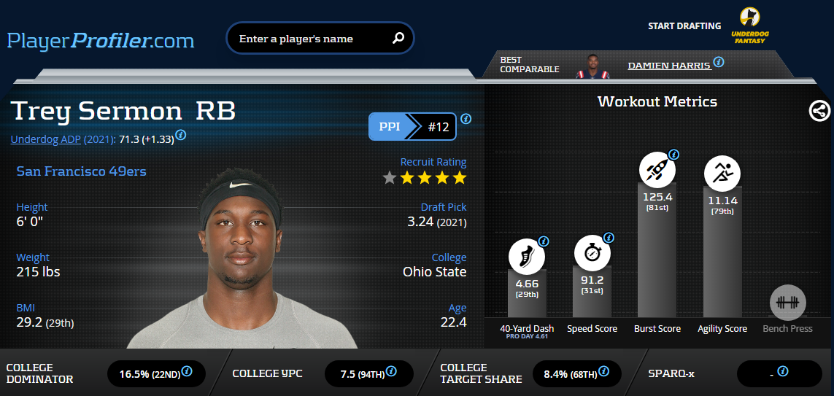Open the Underdog ADP (2021) link

coord(63,139)
